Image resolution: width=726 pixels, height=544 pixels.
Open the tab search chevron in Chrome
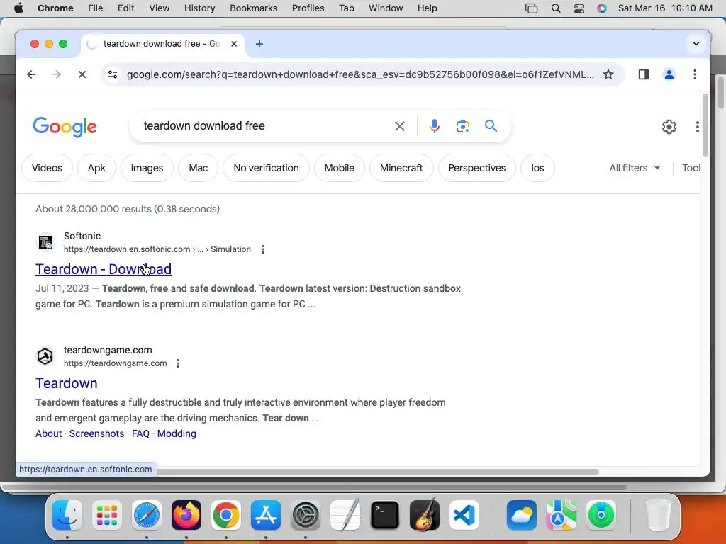click(x=696, y=44)
